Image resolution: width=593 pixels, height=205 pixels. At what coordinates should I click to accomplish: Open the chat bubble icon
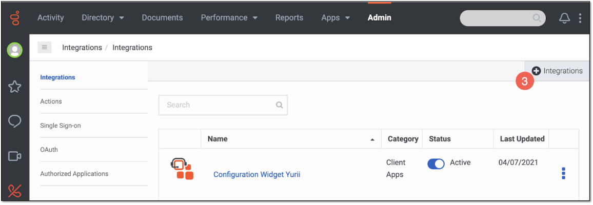coord(15,121)
